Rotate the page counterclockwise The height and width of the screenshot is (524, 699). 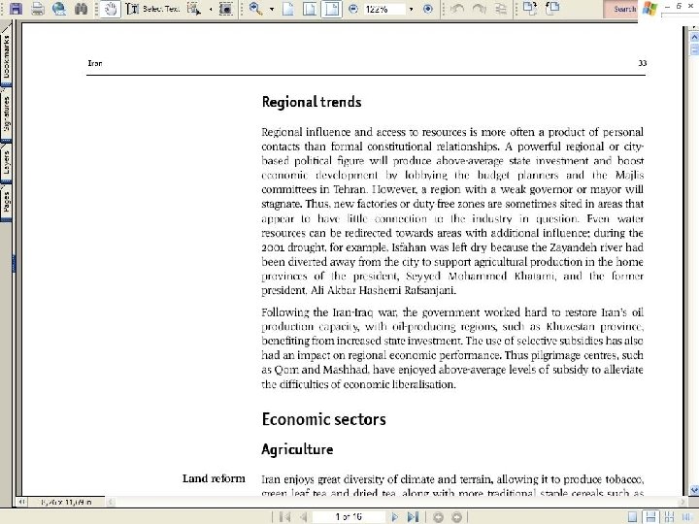pos(457,9)
